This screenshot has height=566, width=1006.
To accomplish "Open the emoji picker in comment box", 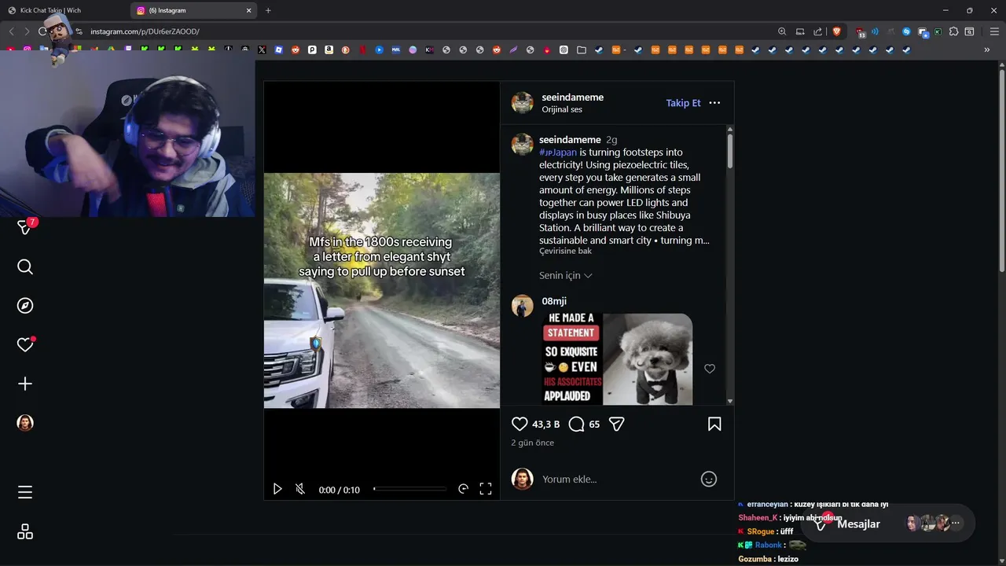I will tap(709, 479).
